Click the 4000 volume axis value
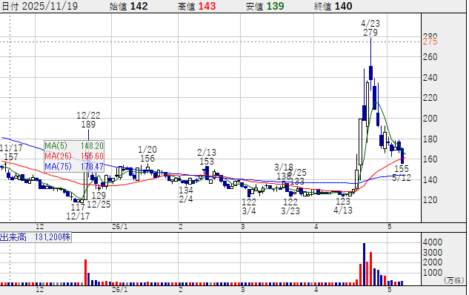This screenshot has height=295, width=469. [x=433, y=242]
